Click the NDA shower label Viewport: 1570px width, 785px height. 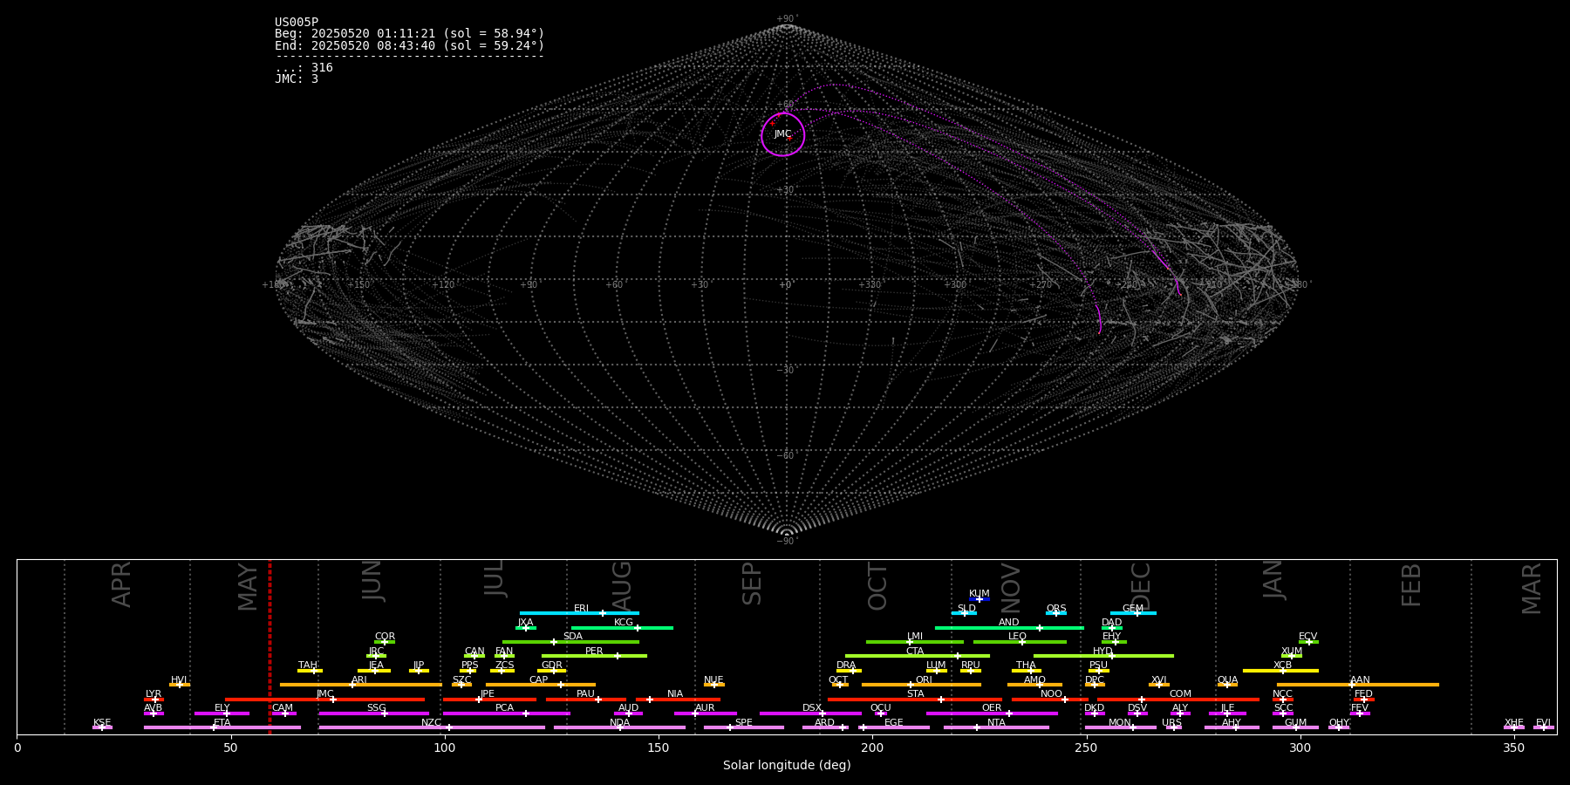click(619, 723)
